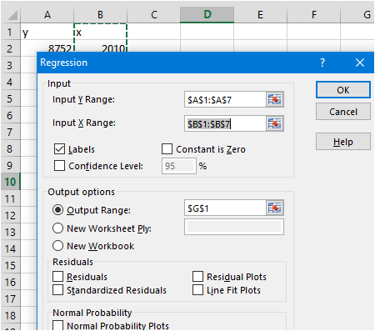This screenshot has height=331, width=375.
Task: Select column A header
Action: (47, 15)
